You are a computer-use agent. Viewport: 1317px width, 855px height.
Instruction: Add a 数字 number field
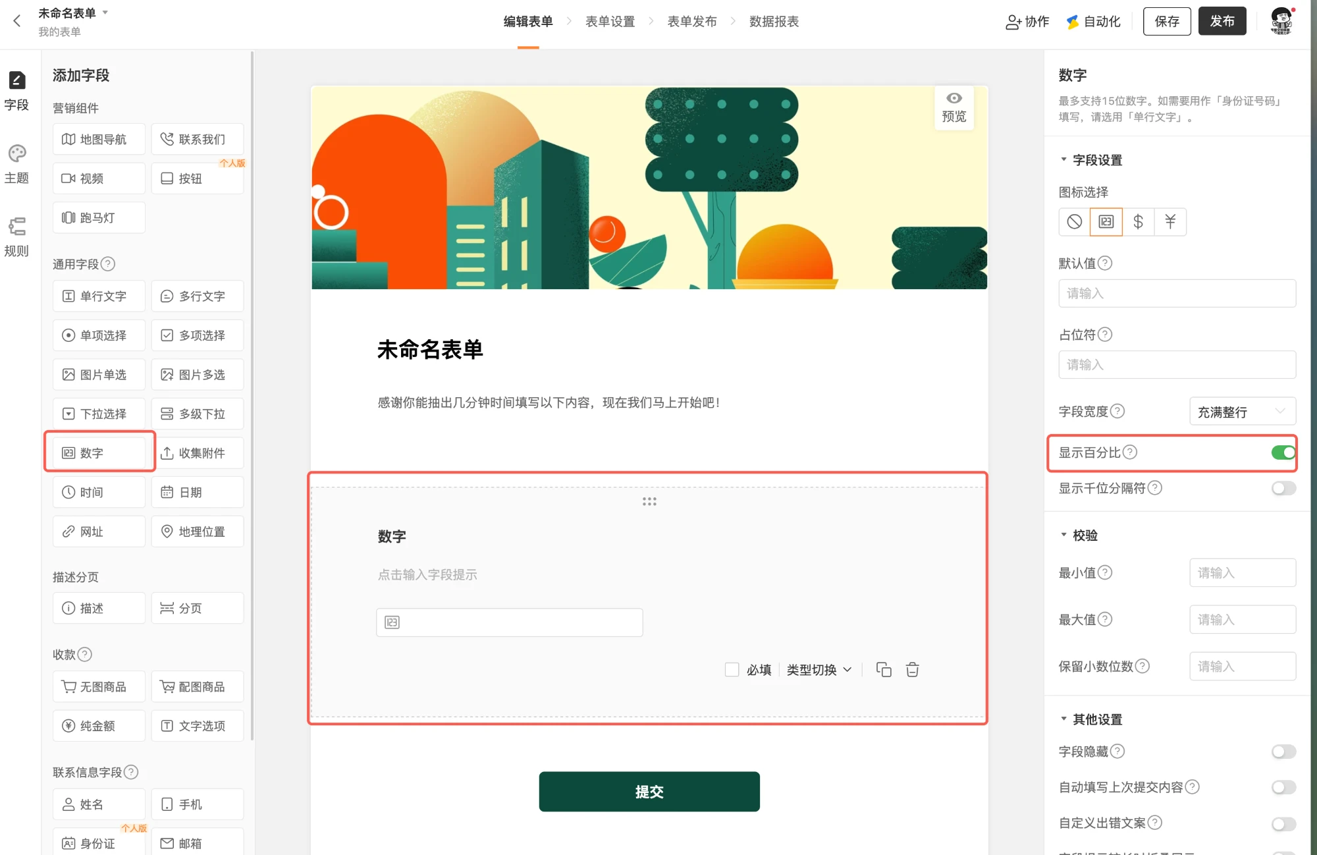(x=99, y=453)
